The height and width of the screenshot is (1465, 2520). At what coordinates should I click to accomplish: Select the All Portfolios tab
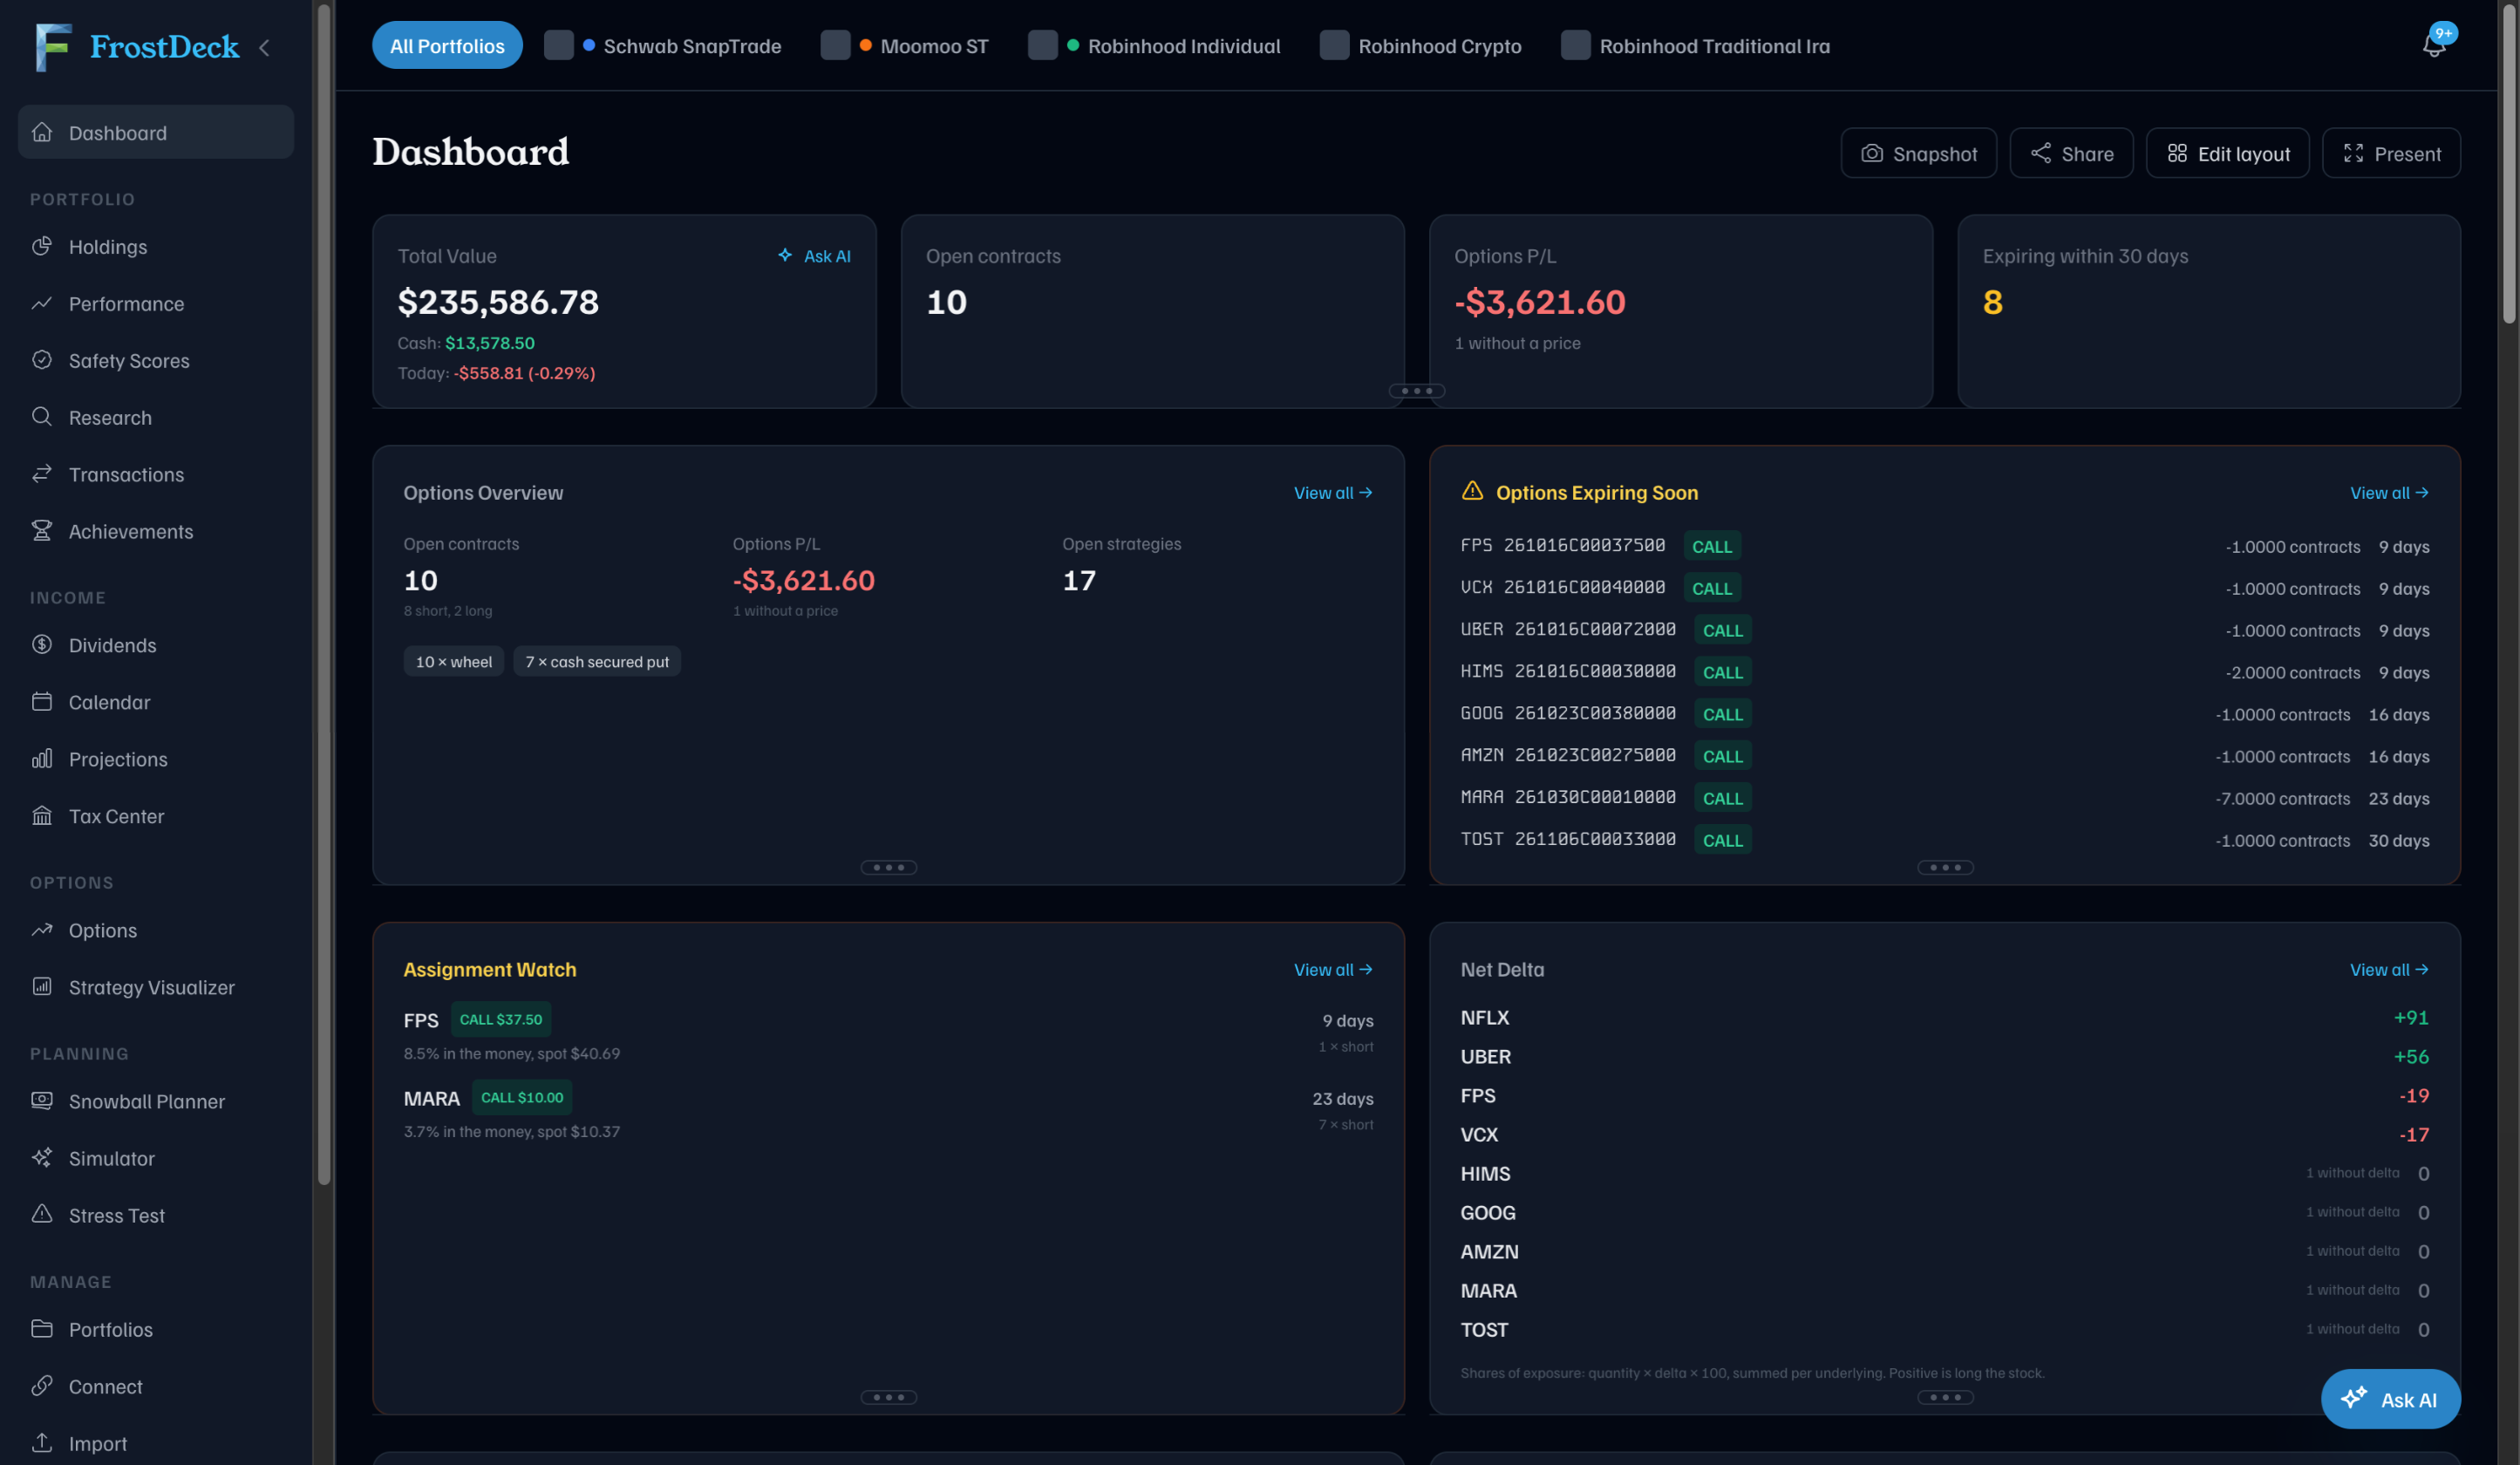[x=447, y=46]
